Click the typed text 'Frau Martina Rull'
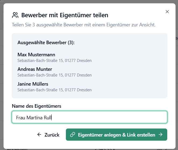 (x=34, y=117)
